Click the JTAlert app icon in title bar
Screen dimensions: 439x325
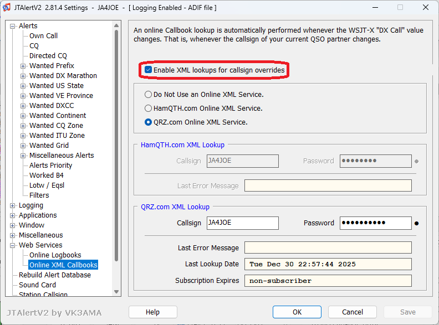click(x=7, y=7)
